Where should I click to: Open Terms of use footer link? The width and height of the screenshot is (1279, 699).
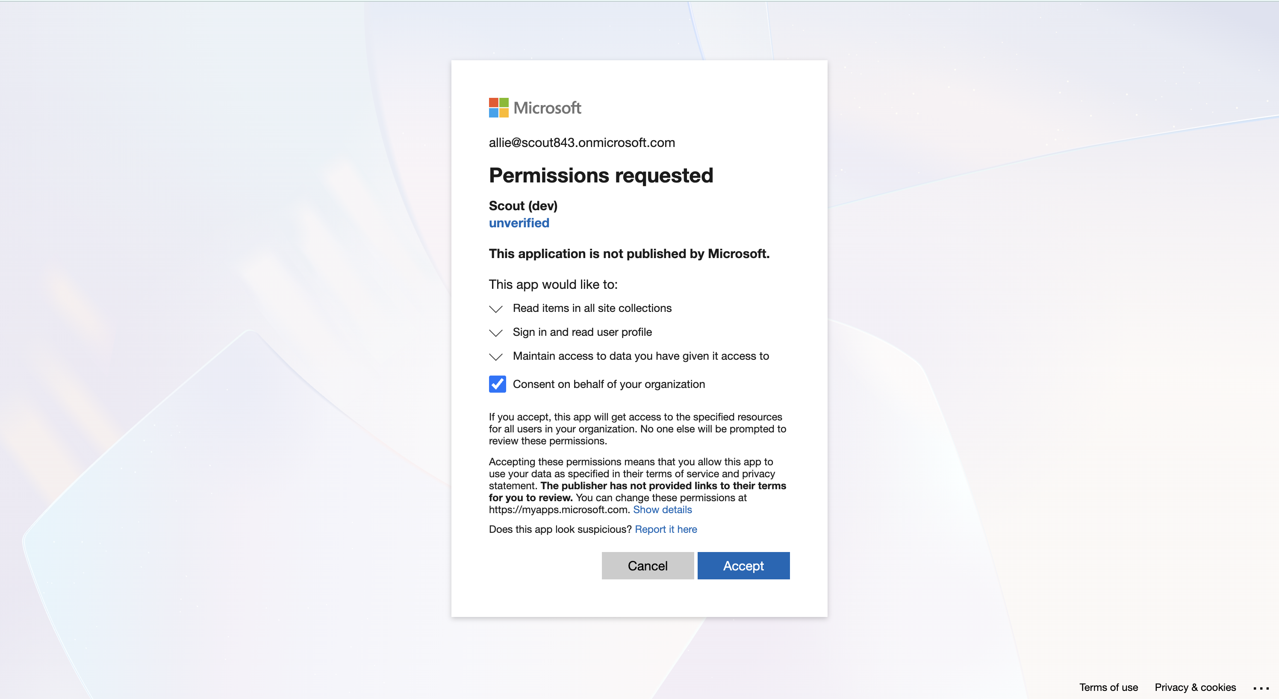1108,687
